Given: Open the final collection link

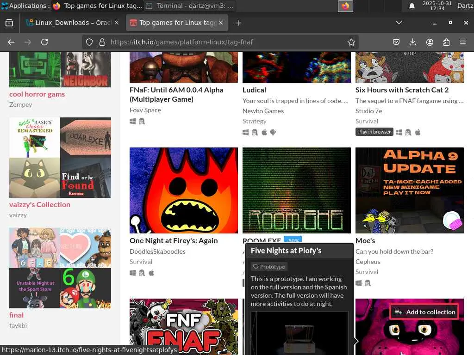Looking at the screenshot, I should pyautogui.click(x=16, y=315).
